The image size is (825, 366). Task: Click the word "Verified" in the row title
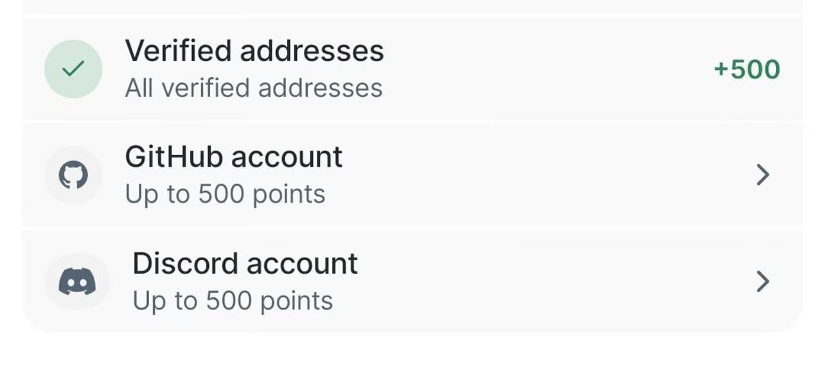178,51
